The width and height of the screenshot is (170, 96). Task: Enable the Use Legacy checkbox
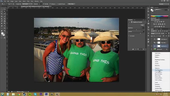click(x=129, y=36)
